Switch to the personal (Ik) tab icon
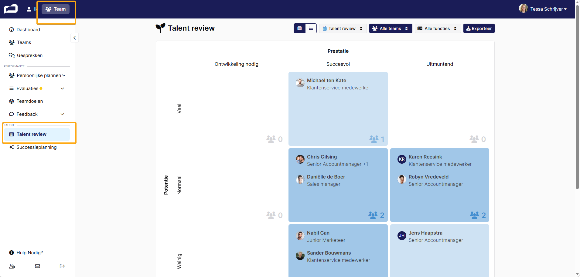Viewport: 580px width, 277px height. 29,9
